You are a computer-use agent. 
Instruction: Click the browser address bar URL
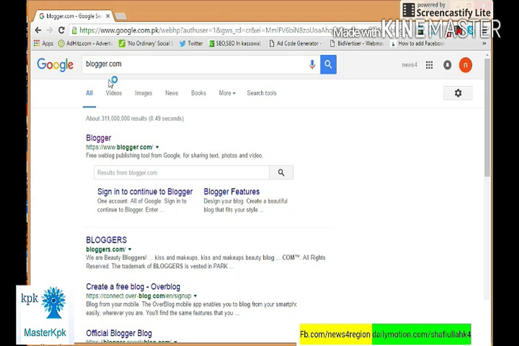click(205, 30)
